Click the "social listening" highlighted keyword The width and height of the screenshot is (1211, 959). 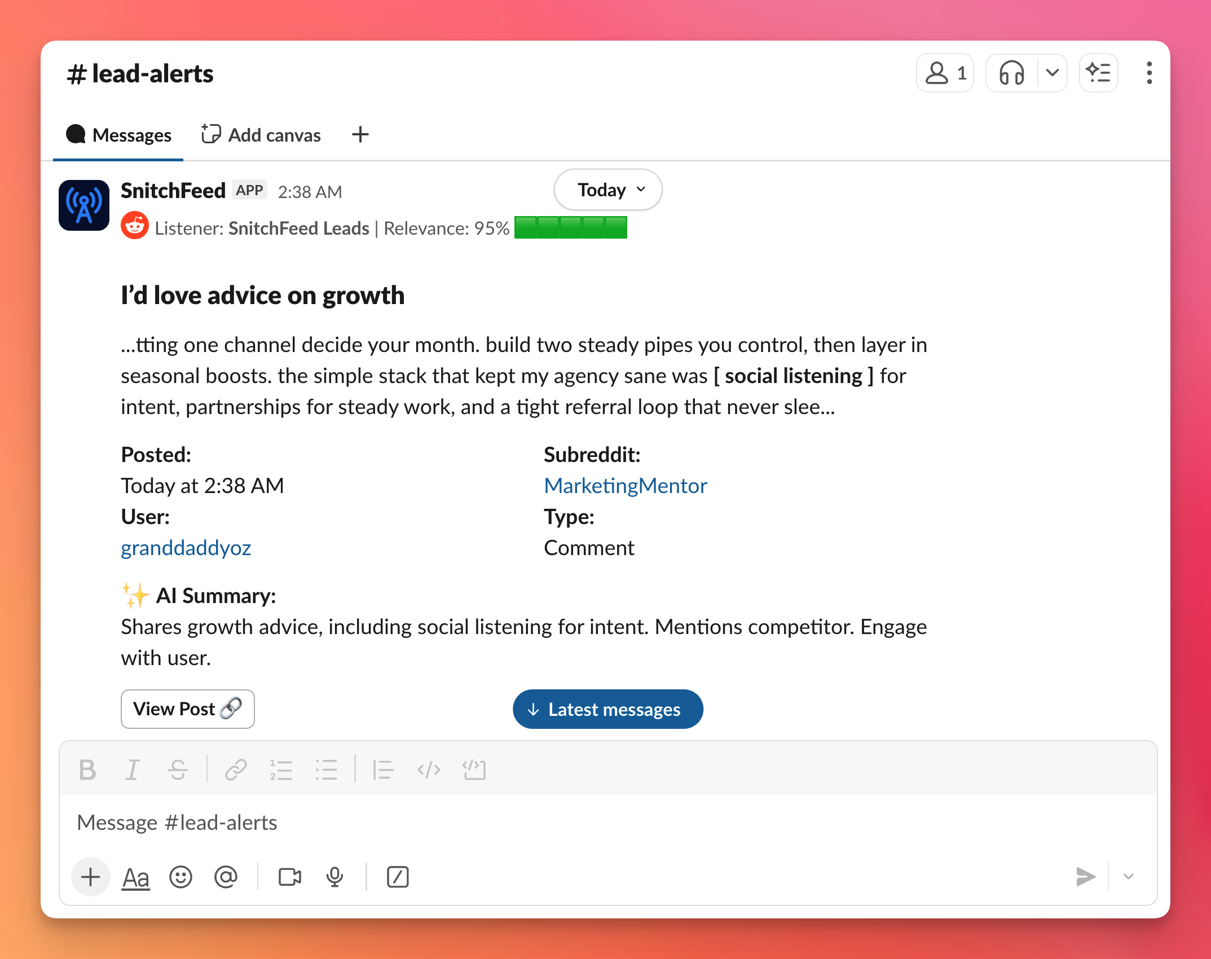(793, 376)
